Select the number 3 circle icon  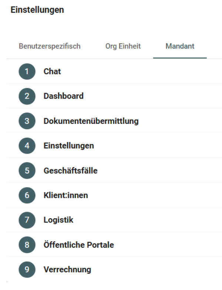[x=27, y=121]
